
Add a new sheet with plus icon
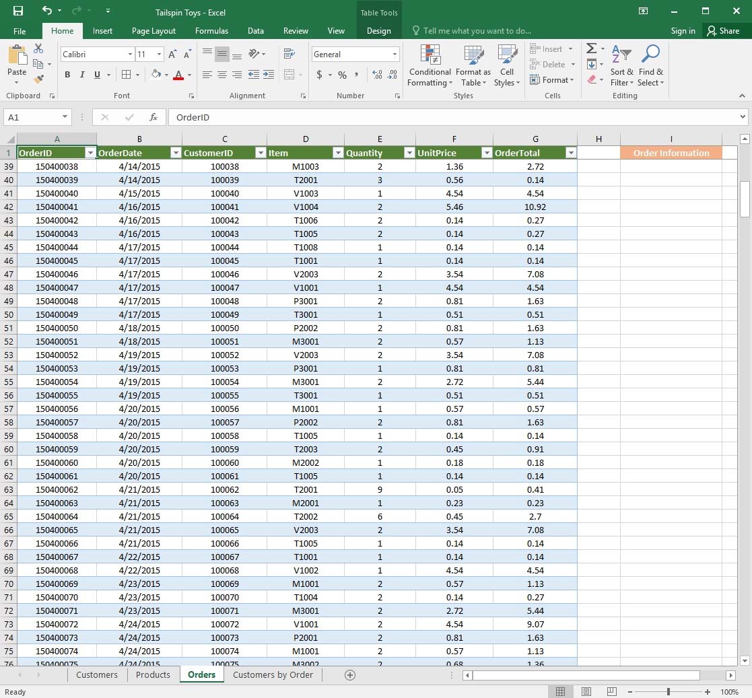coord(349,675)
